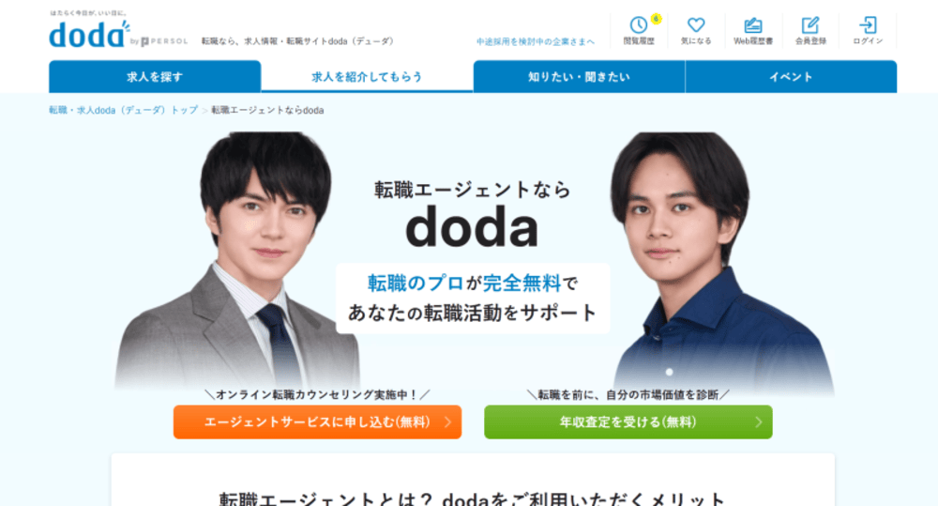This screenshot has width=938, height=506.
Task: Click the yellow notification badge on 閲覧履歴
Action: (x=657, y=19)
